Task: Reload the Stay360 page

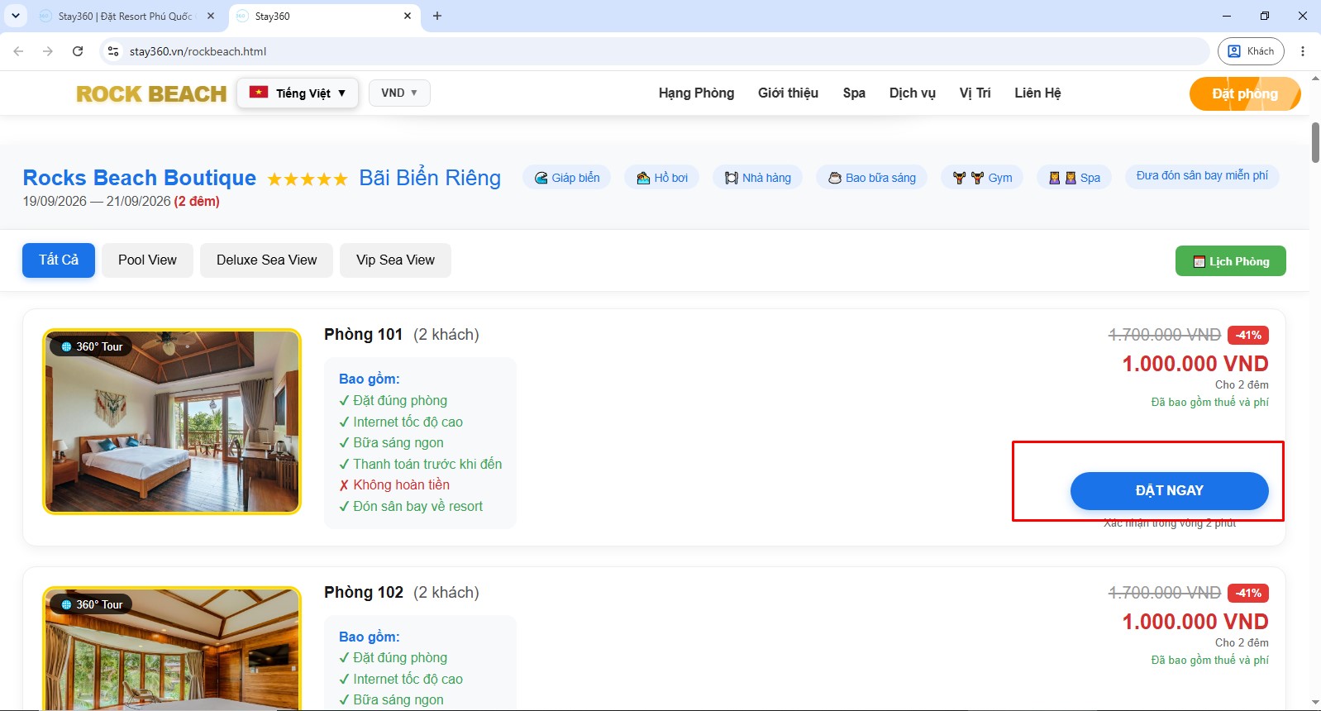Action: click(x=78, y=51)
